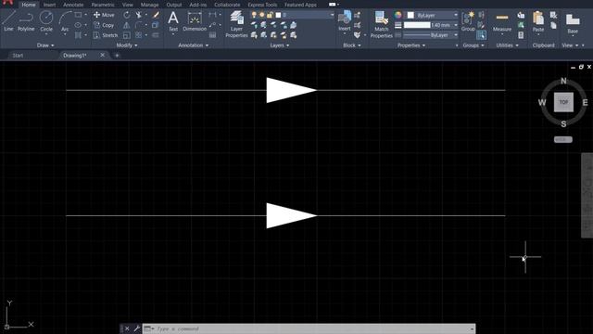Toggle layer lock padlock icon

(270, 15)
